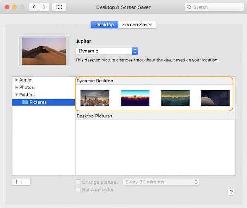247x208 pixels.
Task: Choose the green forest mountains wallpaper
Action: pyautogui.click(x=175, y=98)
